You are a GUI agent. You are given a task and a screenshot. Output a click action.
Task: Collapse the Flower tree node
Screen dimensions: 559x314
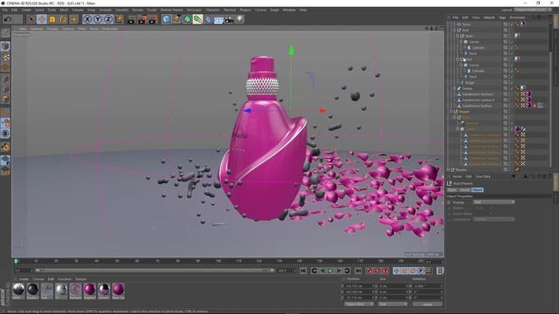pos(452,112)
